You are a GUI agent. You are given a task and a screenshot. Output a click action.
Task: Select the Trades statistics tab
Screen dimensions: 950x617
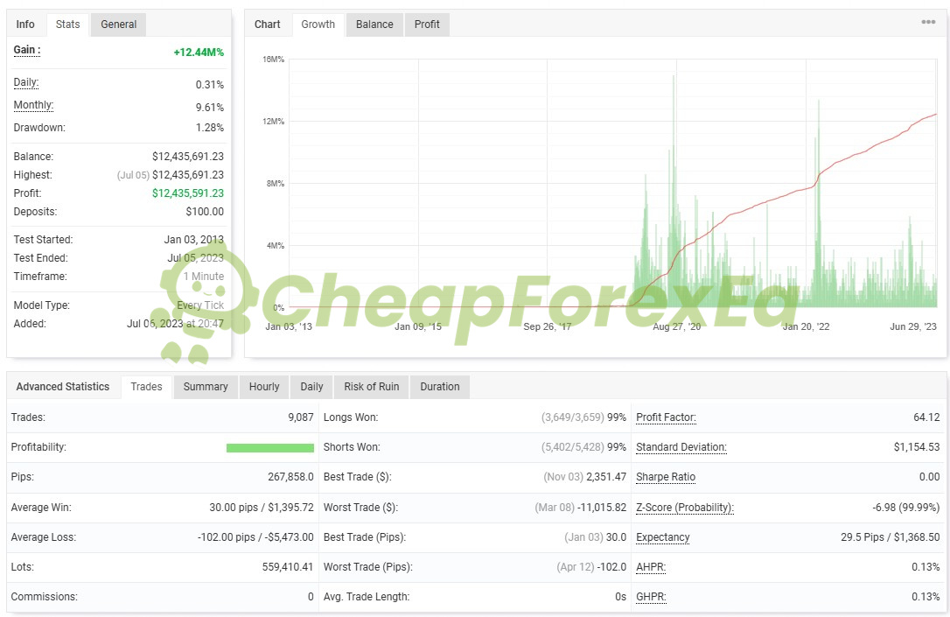coord(147,387)
